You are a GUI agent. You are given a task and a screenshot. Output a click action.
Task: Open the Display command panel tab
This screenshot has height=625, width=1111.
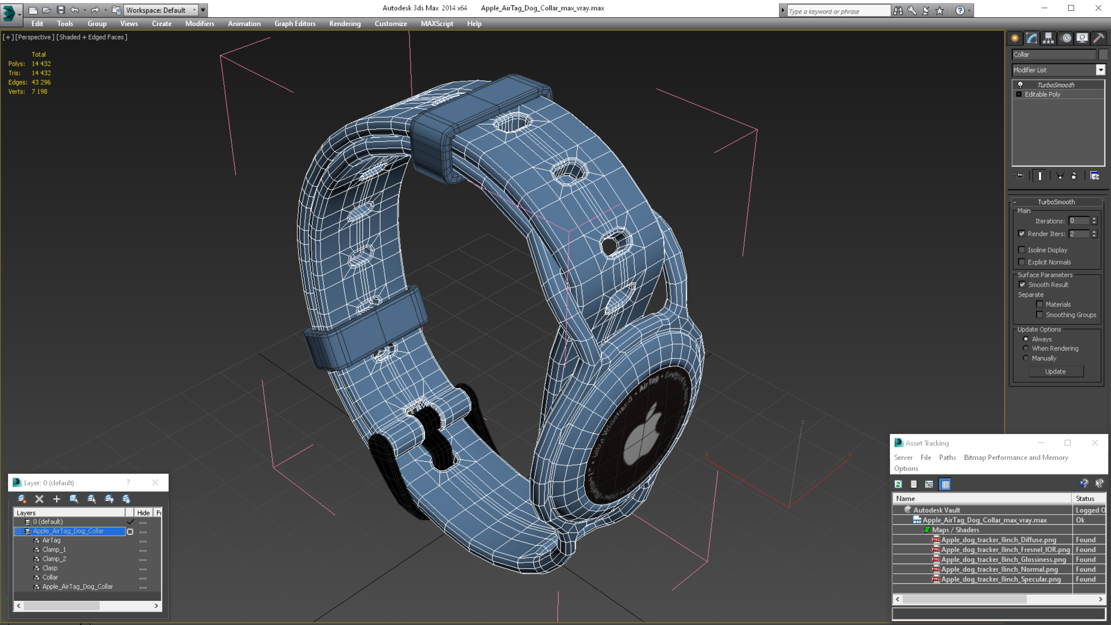point(1082,39)
